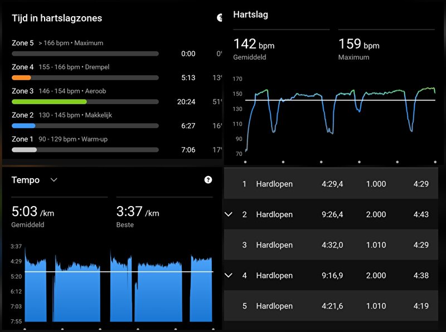This screenshot has height=332, width=446.
Task: Click the Hartslag panel heading
Action: point(250,14)
